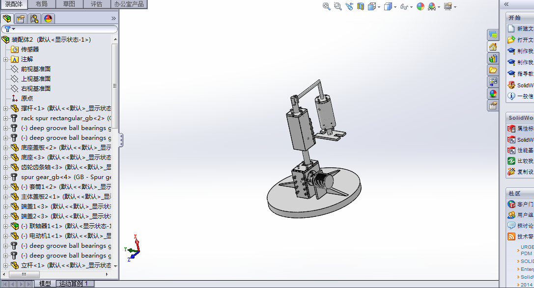Open Display Style dropdown arrow
The width and height of the screenshot is (534, 288).
(x=395, y=7)
